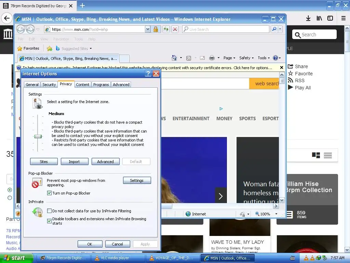350x263 pixels.
Task: Switch to the General tab
Action: (x=32, y=85)
